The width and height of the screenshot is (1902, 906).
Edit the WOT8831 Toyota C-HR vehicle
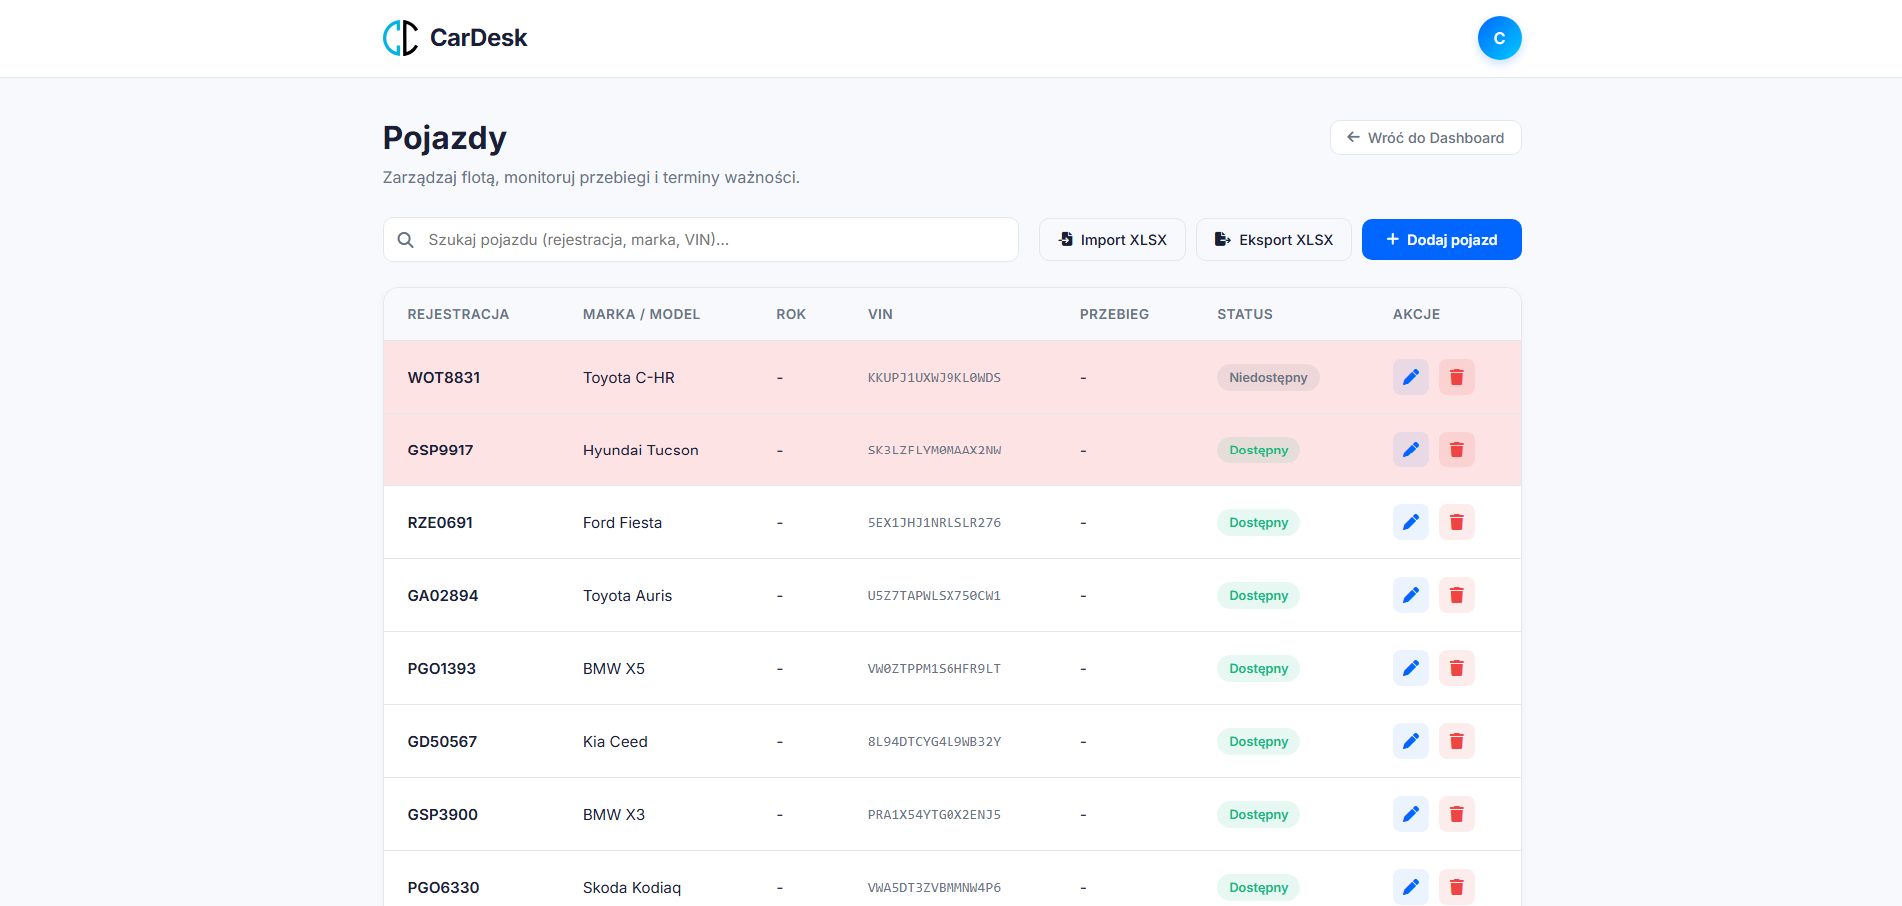(1410, 377)
